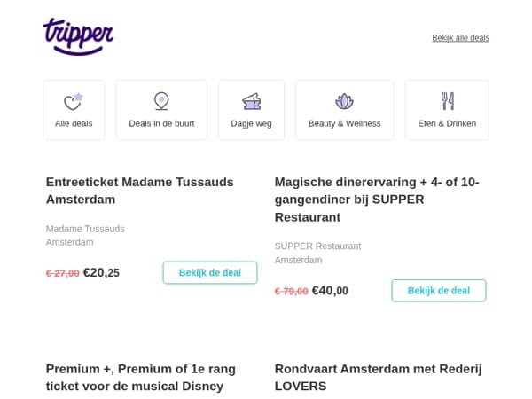Open the Entreeticket Madame Tussauds Amsterdam title
Image resolution: width=532 pixels, height=399 pixels.
tap(140, 191)
